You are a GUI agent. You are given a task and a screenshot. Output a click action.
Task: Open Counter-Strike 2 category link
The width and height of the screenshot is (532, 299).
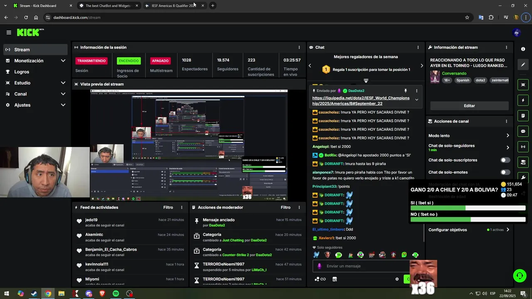click(236, 255)
